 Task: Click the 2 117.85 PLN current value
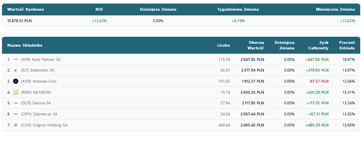(x=253, y=103)
